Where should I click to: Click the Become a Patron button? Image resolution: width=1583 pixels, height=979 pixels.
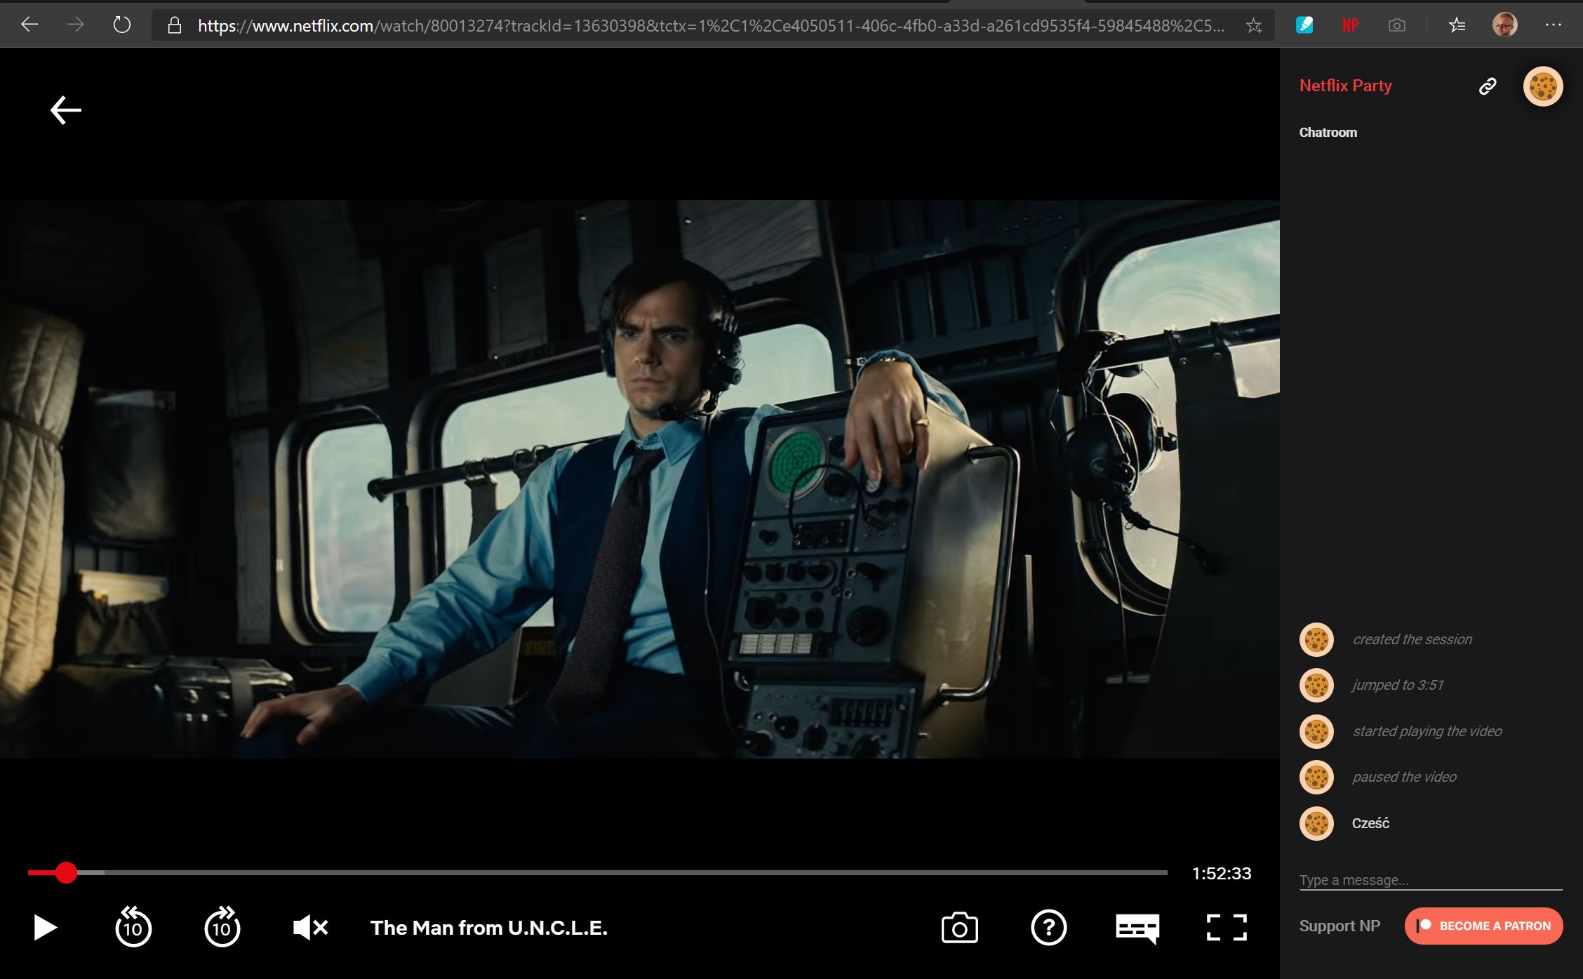pyautogui.click(x=1483, y=926)
